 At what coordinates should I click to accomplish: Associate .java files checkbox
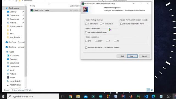point(86,41)
